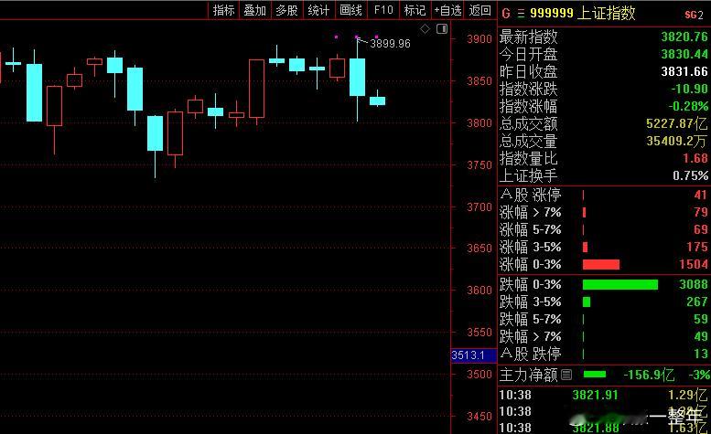The height and width of the screenshot is (434, 711).
Task: Click the A股 跌停 row label
Action: coord(531,354)
